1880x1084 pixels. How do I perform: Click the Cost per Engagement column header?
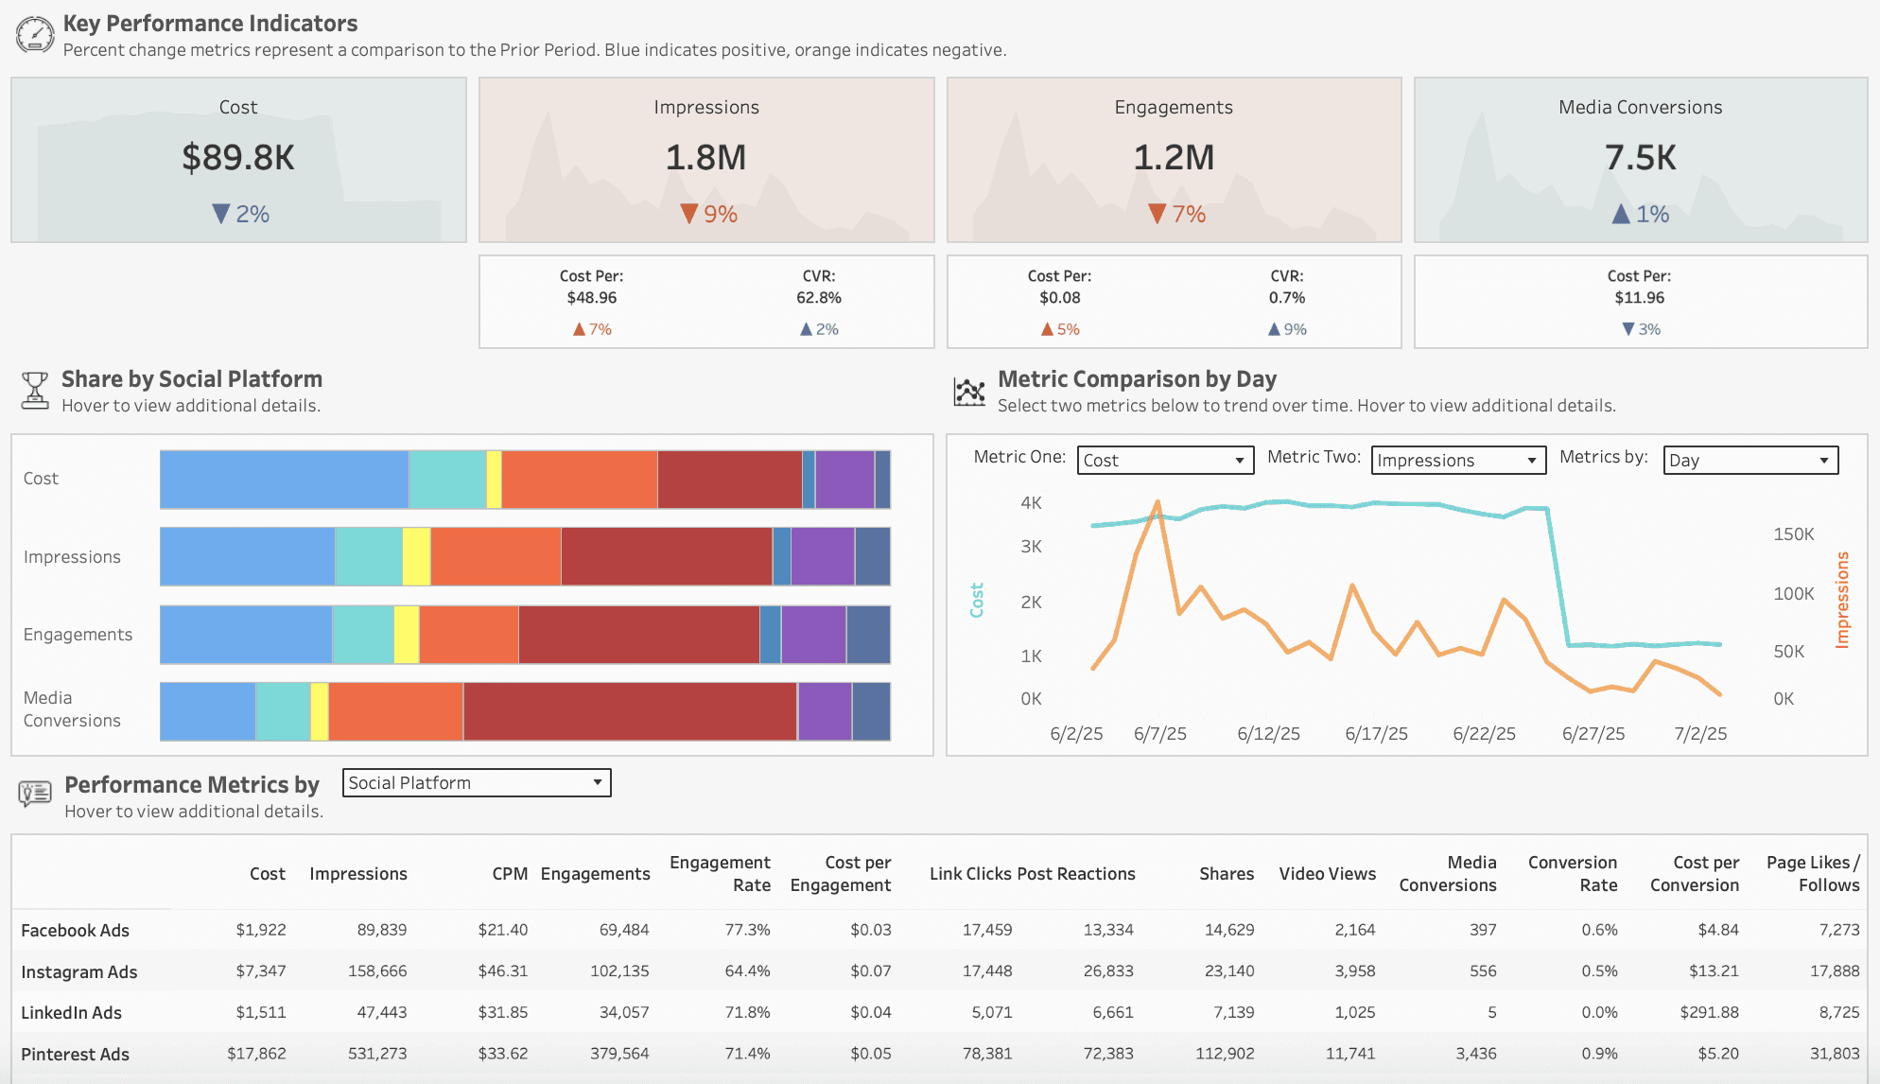pyautogui.click(x=841, y=874)
